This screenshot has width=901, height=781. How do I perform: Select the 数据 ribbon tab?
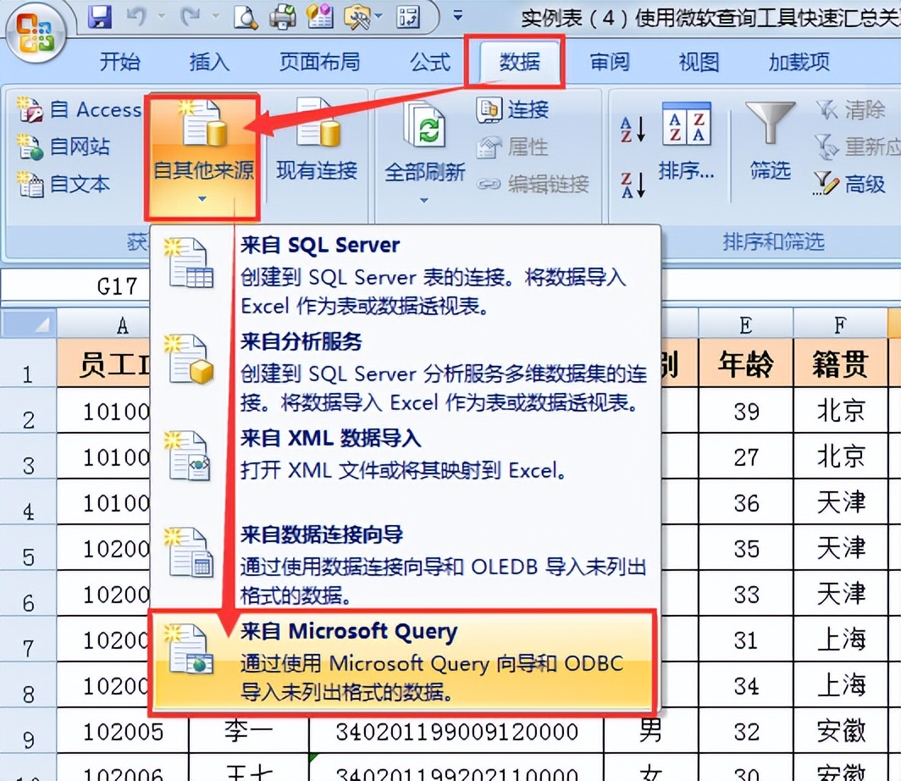pyautogui.click(x=519, y=62)
